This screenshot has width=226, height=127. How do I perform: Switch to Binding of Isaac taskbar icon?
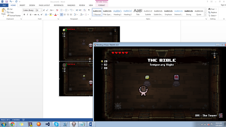74,124
